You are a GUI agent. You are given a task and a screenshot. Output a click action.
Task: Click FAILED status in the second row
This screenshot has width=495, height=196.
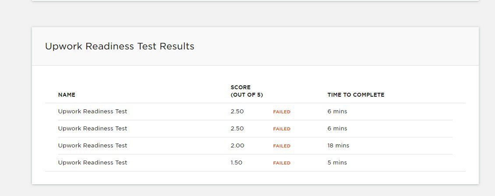(282, 129)
